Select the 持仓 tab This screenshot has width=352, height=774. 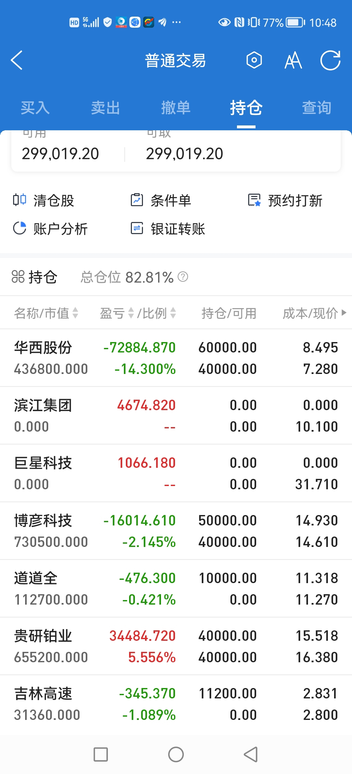[246, 108]
